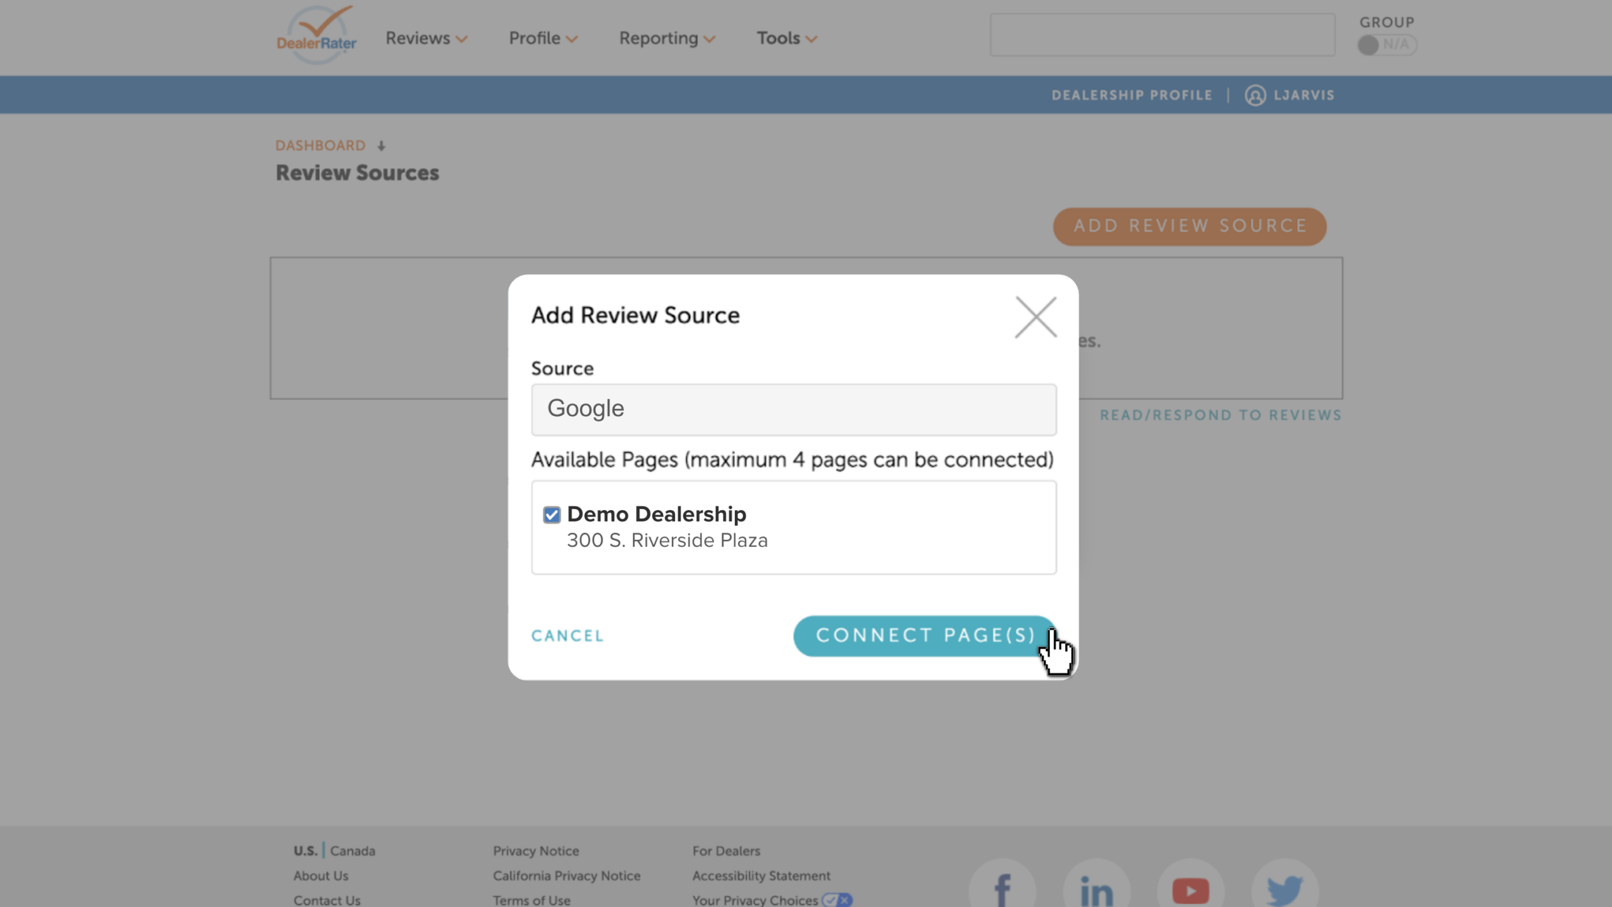This screenshot has height=907, width=1612.
Task: Click the privacy choices toggle icon
Action: pyautogui.click(x=837, y=900)
